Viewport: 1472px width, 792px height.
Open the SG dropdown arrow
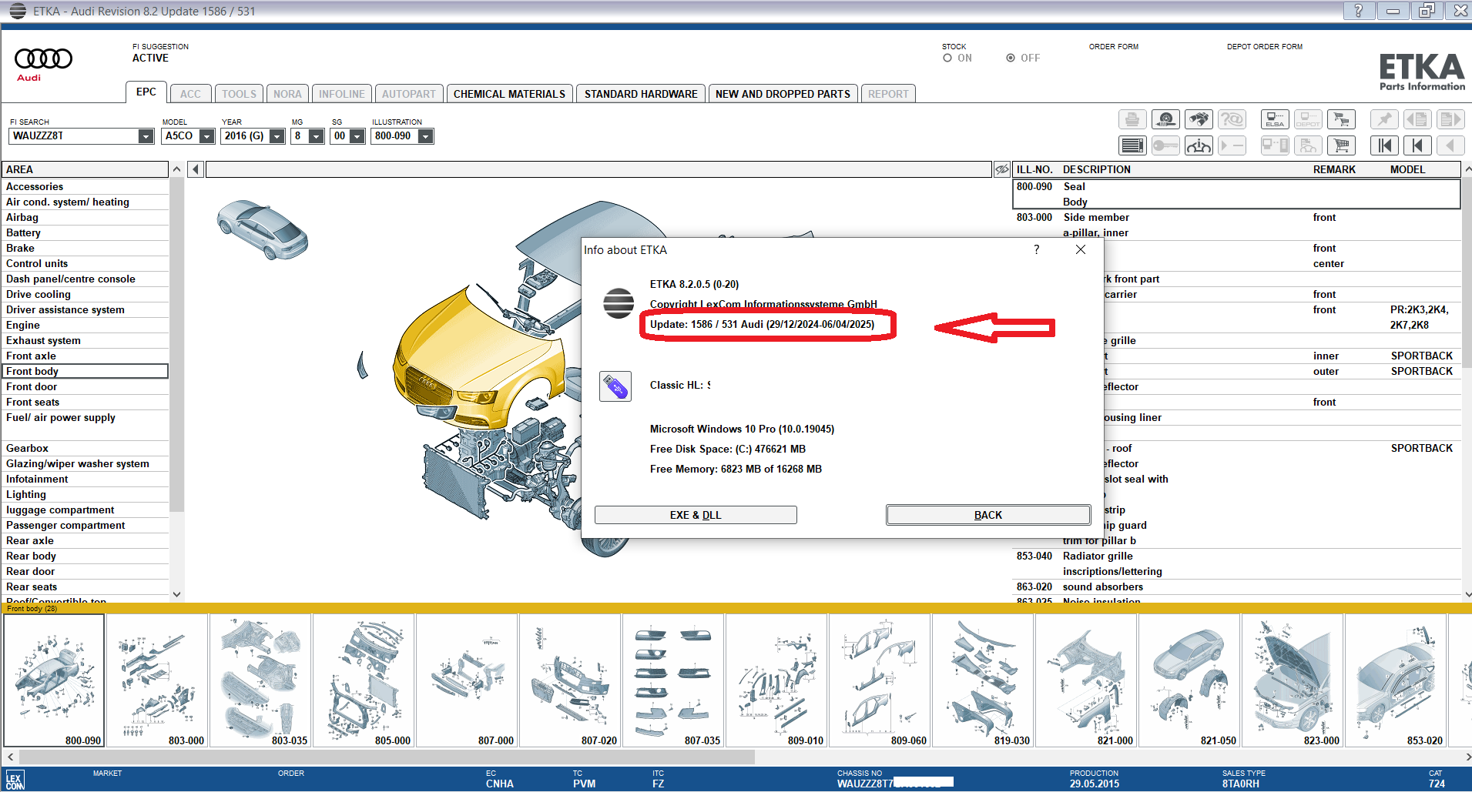pos(357,136)
